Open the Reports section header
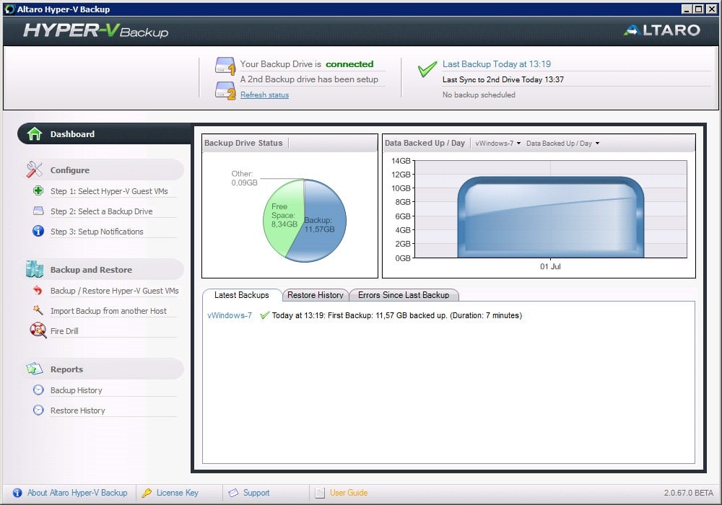This screenshot has width=722, height=505. 104,369
